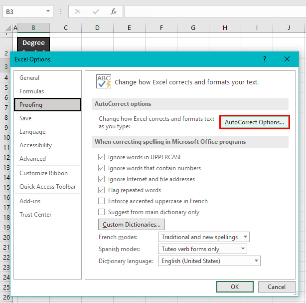Click the Custom Dictionaries button
This screenshot has width=306, height=303.
132,225
